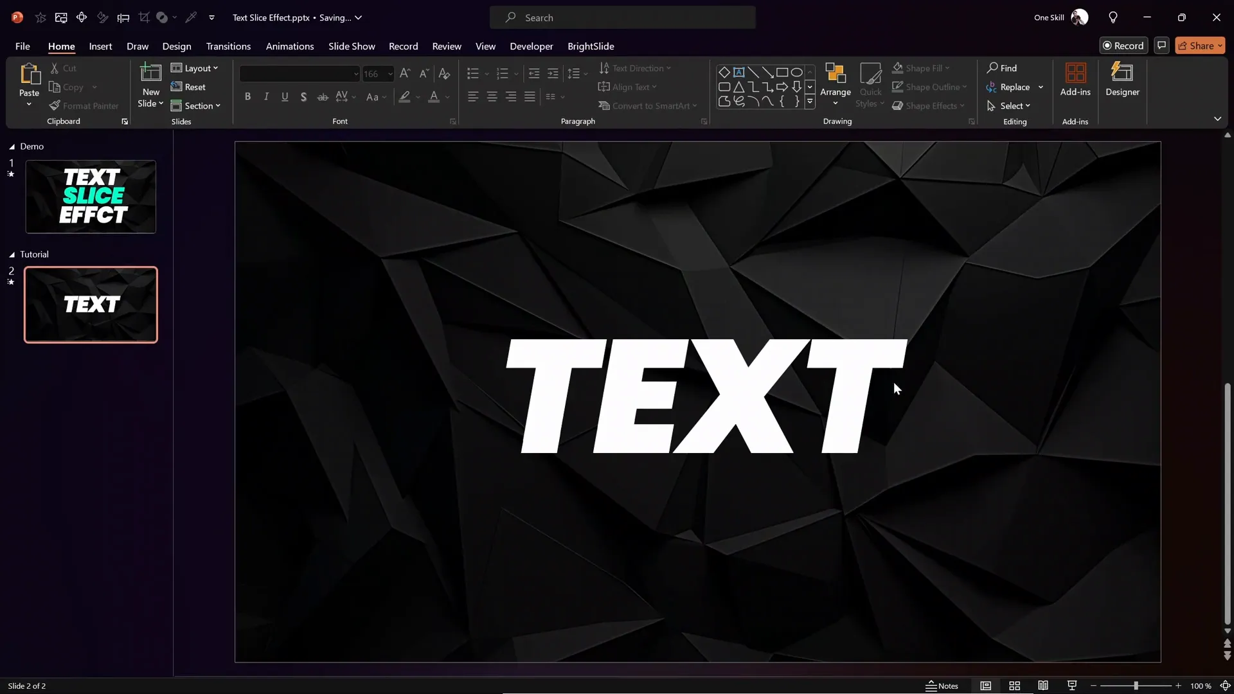Click the Format Painter brush icon
This screenshot has height=694, width=1234.
[x=55, y=105]
